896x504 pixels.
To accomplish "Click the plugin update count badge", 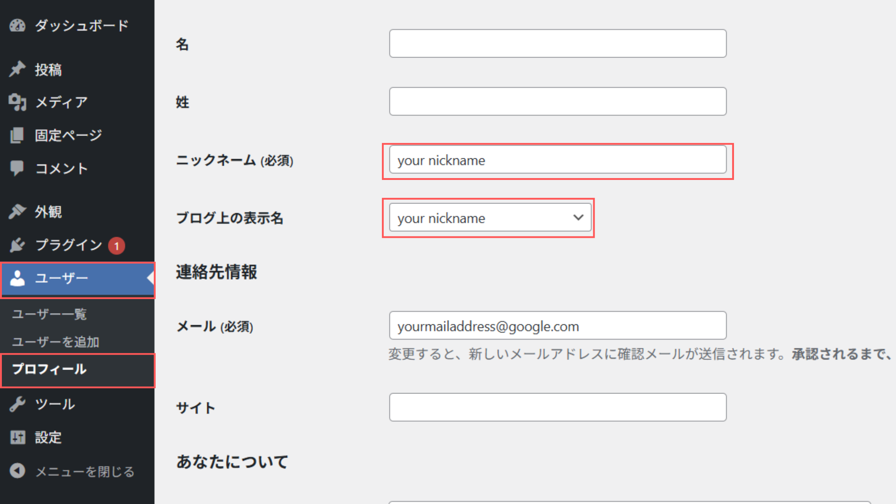I will pyautogui.click(x=116, y=246).
